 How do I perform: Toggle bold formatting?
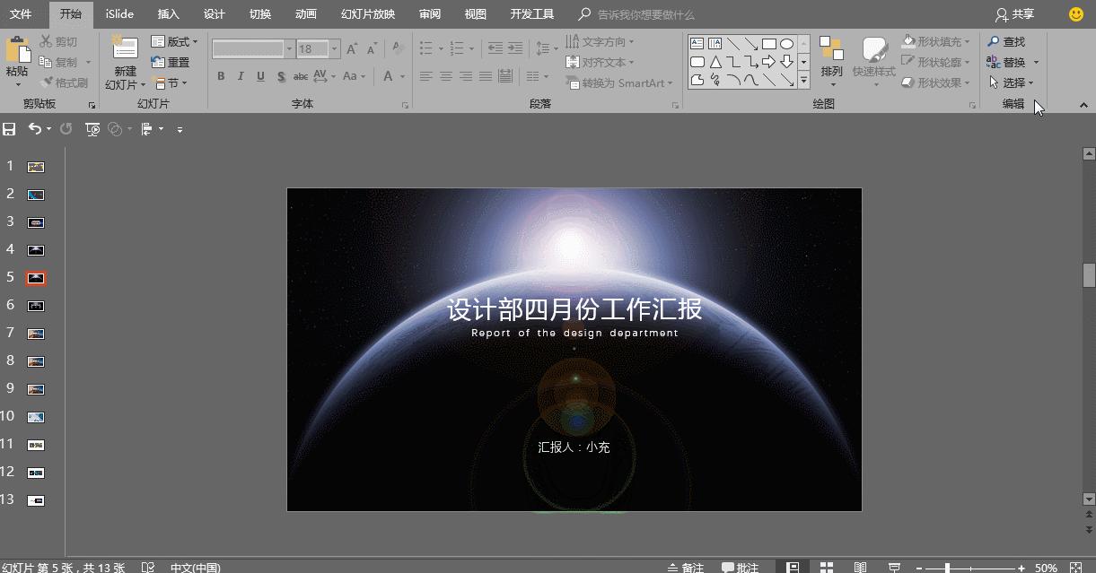tap(221, 77)
